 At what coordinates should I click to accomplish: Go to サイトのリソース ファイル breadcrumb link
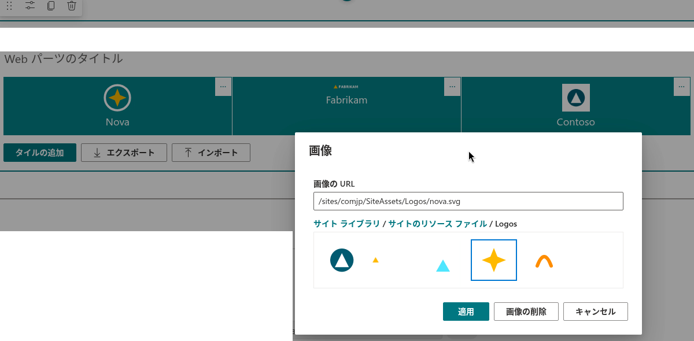[437, 224]
